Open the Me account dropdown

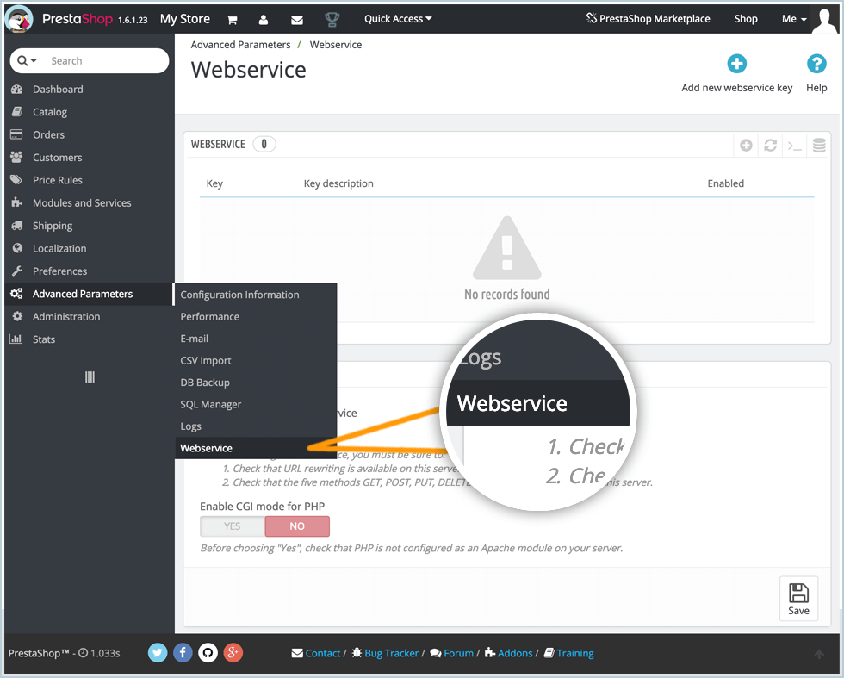tap(794, 19)
